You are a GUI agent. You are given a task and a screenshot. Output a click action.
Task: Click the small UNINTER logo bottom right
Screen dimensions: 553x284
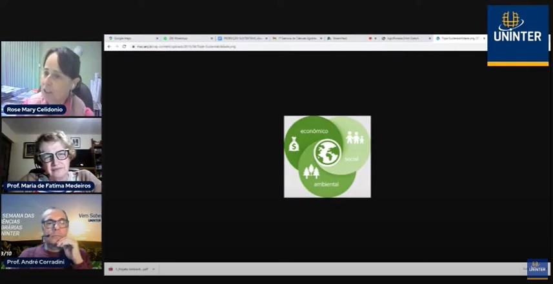click(x=537, y=267)
